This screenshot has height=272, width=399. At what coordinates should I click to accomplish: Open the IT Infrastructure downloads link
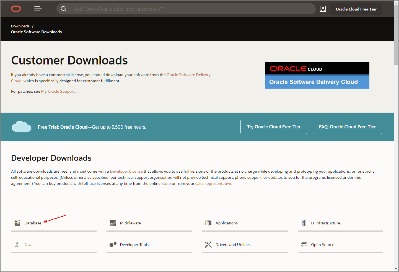click(x=325, y=223)
